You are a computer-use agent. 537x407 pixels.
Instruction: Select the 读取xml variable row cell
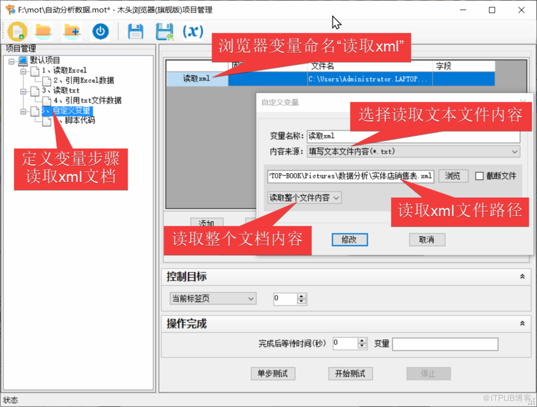(197, 79)
